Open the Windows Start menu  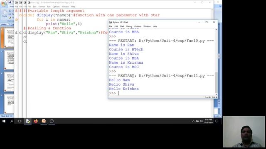4,121
